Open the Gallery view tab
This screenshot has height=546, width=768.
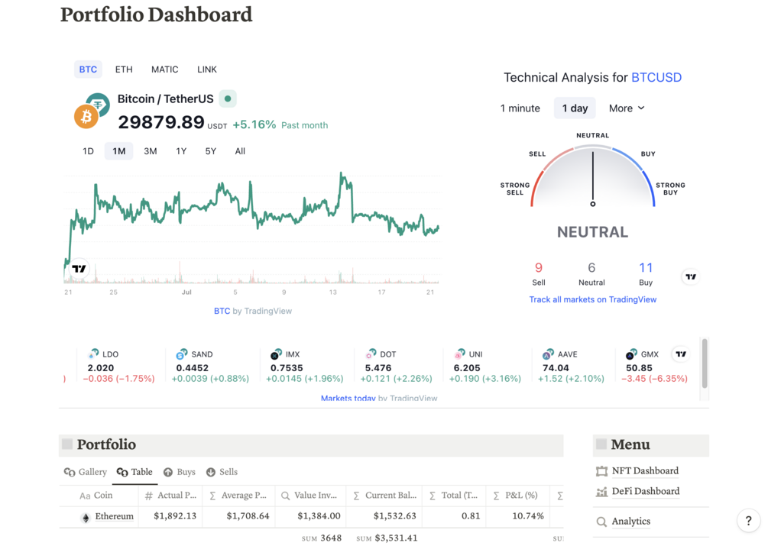pos(86,472)
